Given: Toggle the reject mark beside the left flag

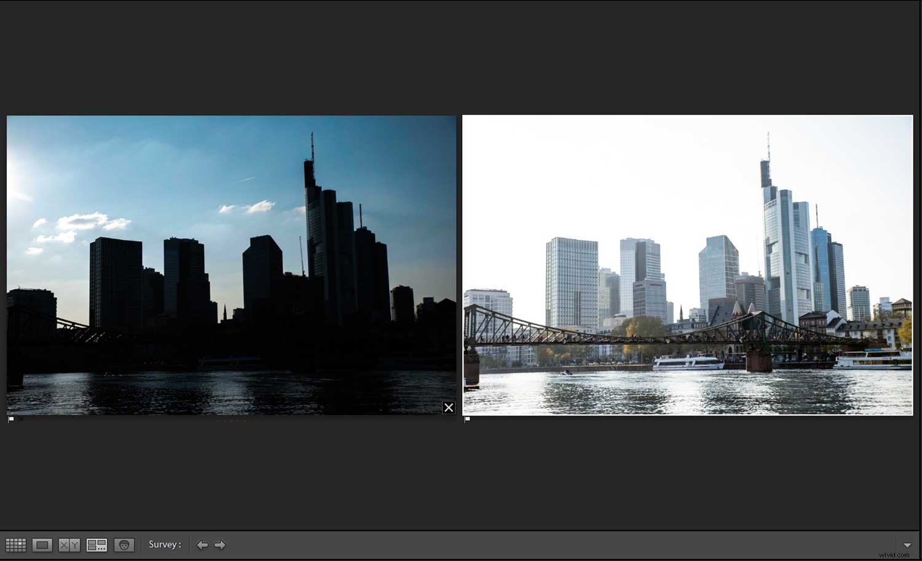Looking at the screenshot, I should (22, 419).
